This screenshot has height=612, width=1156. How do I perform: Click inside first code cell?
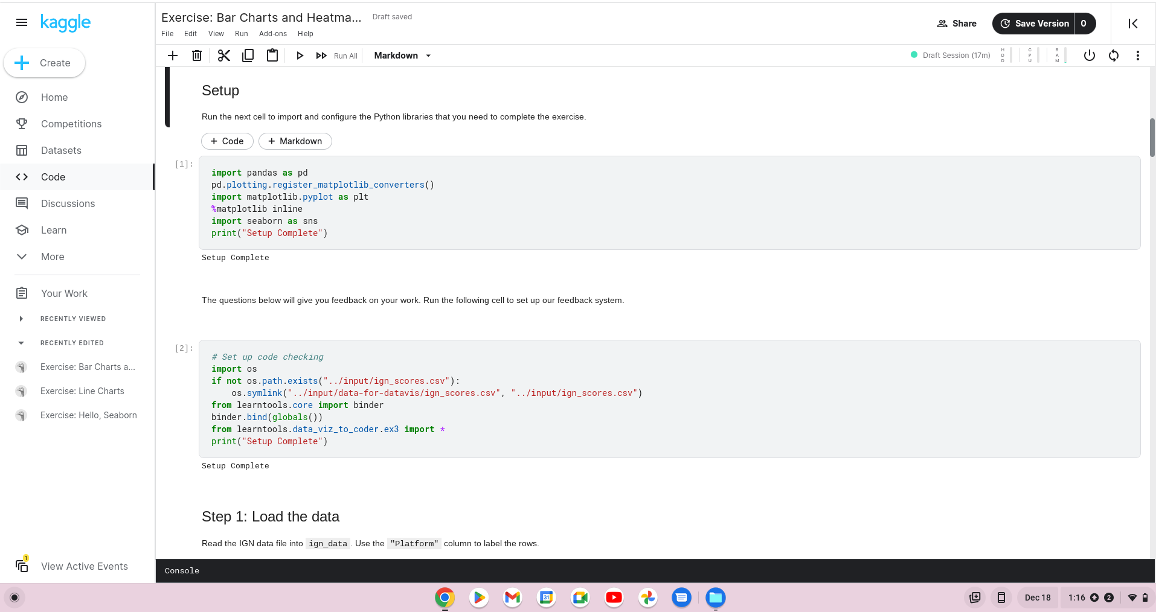pos(669,203)
